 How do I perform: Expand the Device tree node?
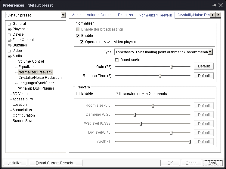9,35
